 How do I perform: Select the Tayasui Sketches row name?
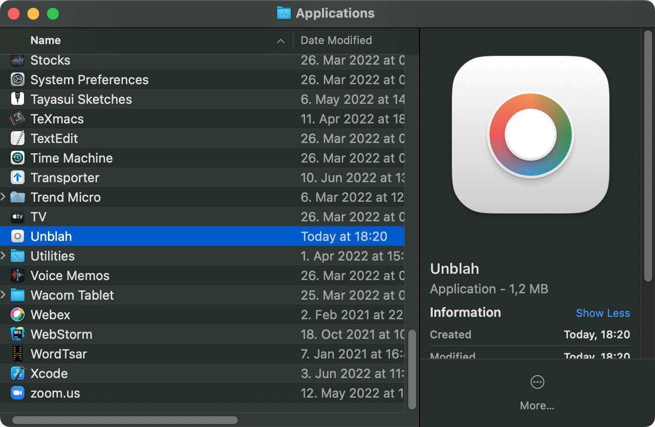[81, 99]
